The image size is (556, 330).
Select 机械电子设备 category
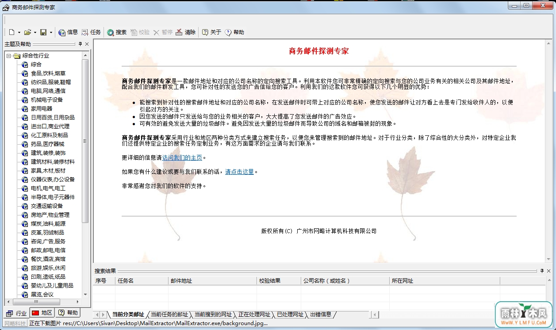pyautogui.click(x=47, y=100)
